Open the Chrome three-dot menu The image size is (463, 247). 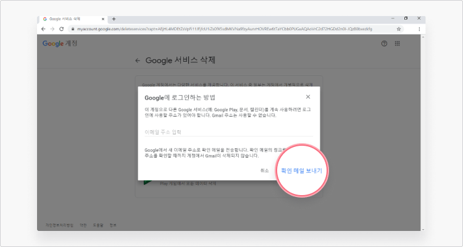419,29
